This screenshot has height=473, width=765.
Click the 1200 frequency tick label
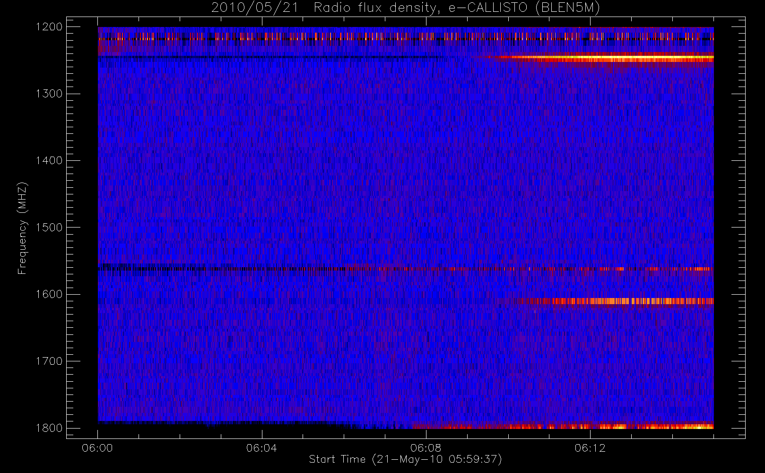click(49, 27)
